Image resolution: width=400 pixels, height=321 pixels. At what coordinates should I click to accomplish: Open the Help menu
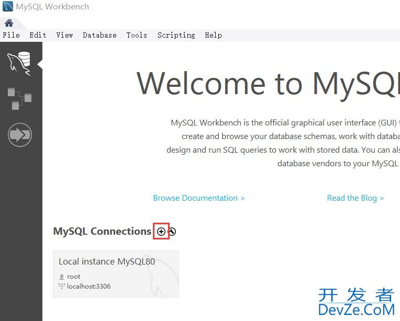[213, 35]
